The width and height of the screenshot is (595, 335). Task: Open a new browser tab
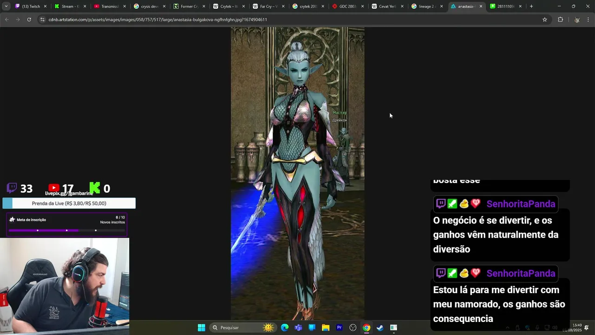tap(531, 7)
